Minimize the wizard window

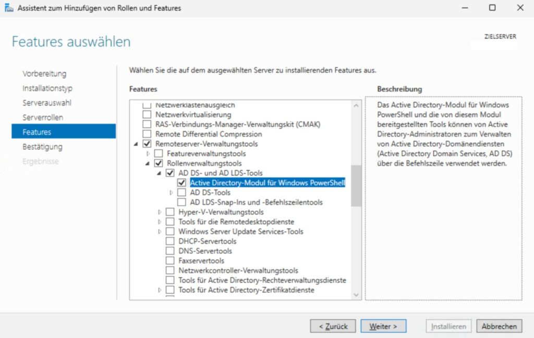coord(465,8)
